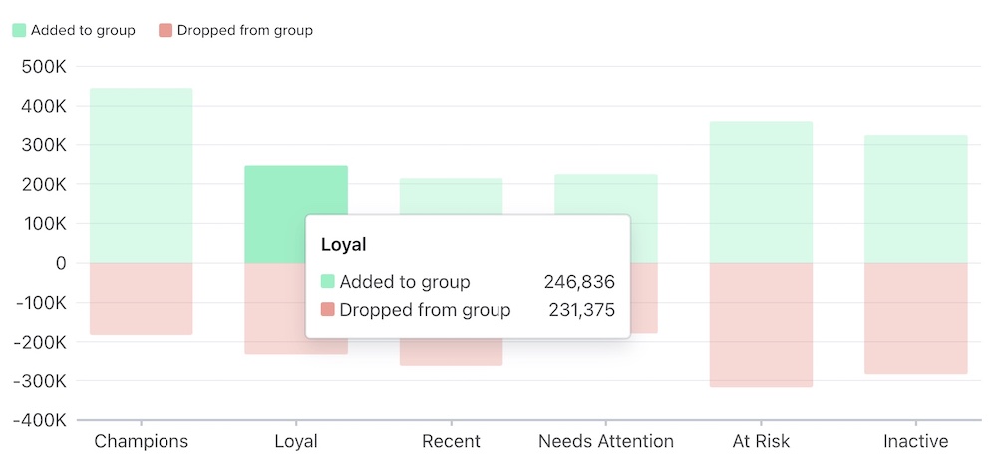997x476 pixels.
Task: Click the Needs Attention x-axis label
Action: click(x=606, y=441)
